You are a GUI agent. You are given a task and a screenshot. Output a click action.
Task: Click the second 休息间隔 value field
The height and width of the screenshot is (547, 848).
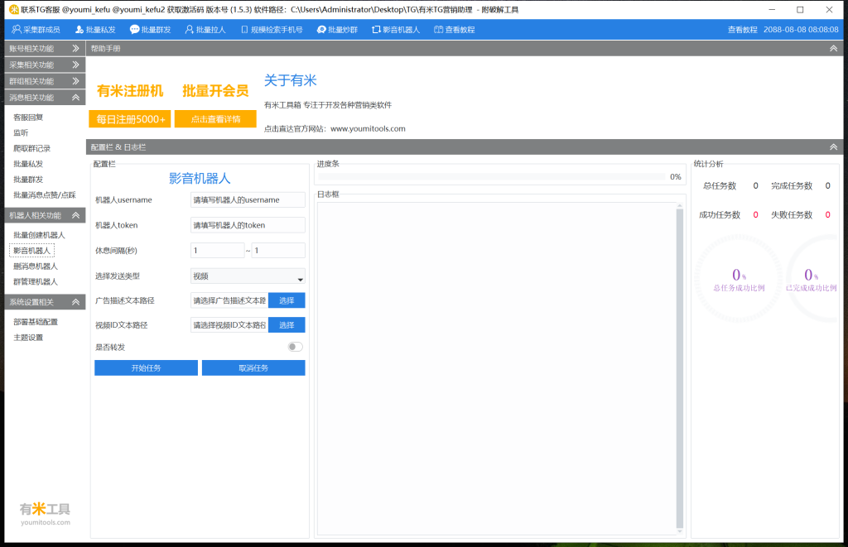[278, 251]
